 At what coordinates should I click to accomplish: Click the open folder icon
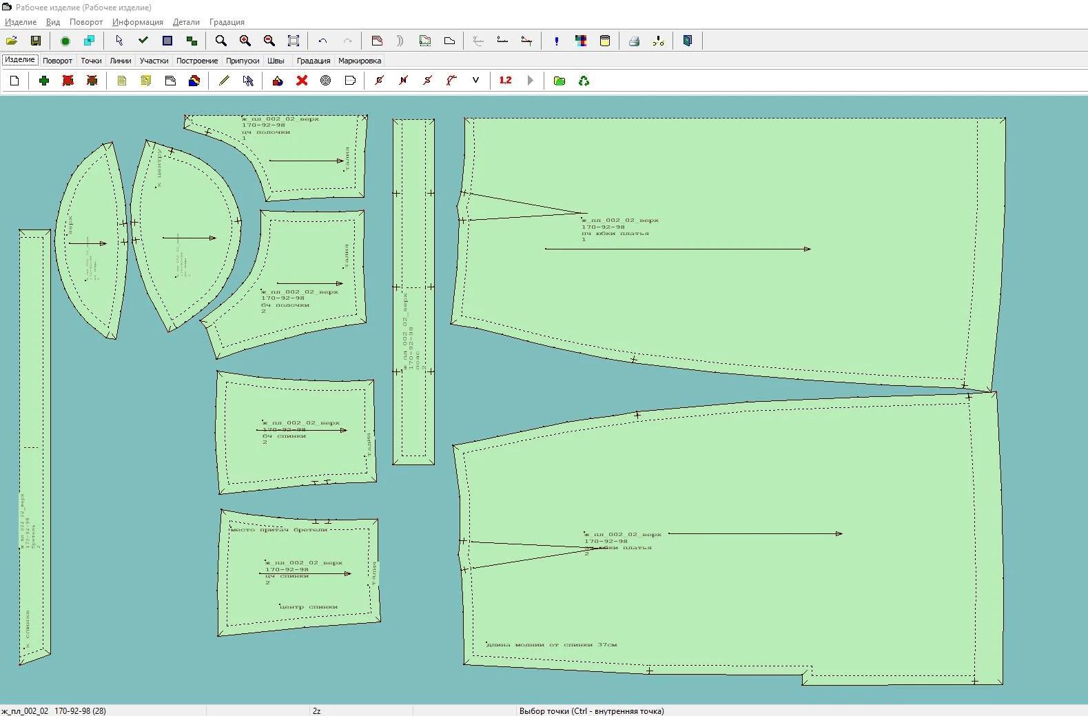click(12, 41)
